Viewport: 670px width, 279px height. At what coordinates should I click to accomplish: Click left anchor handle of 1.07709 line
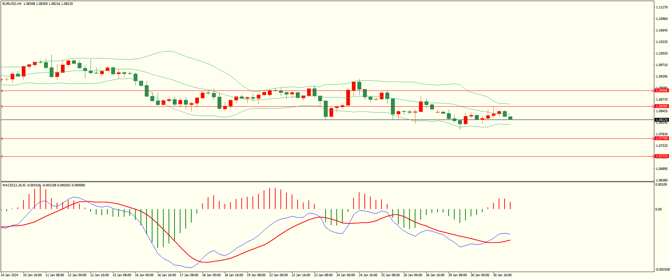[x=2, y=138]
